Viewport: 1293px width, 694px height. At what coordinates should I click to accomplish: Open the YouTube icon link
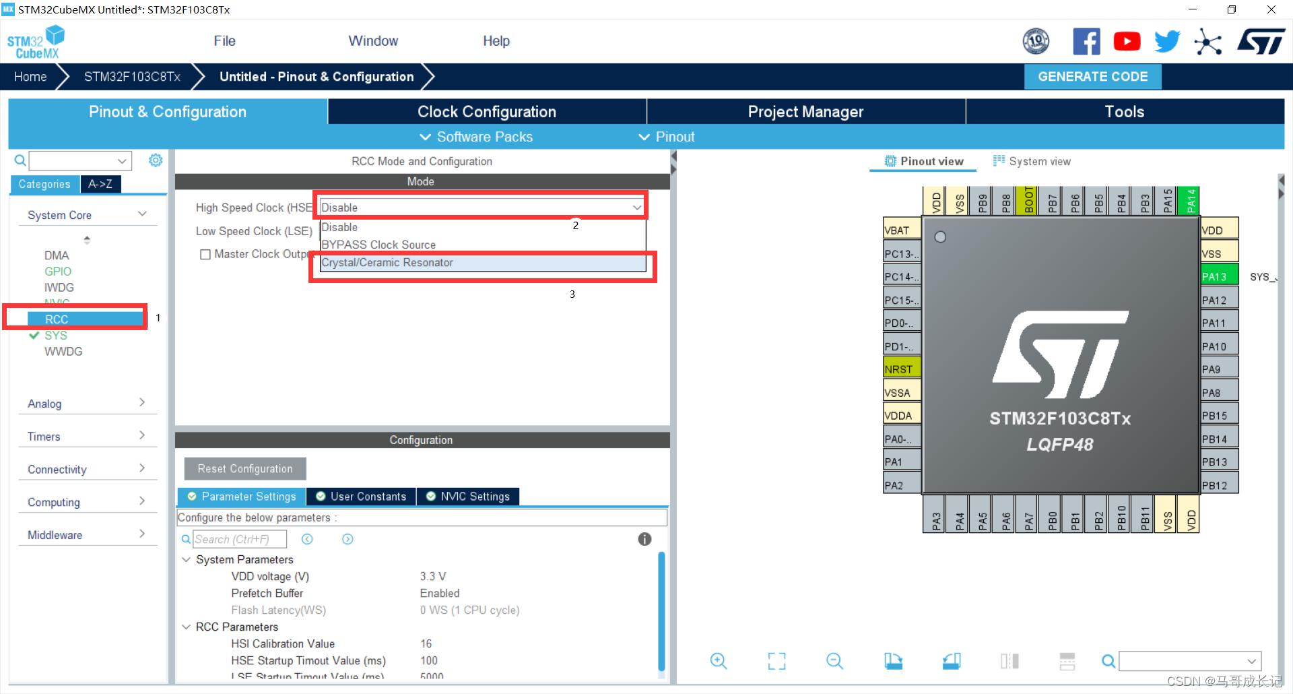coord(1127,42)
